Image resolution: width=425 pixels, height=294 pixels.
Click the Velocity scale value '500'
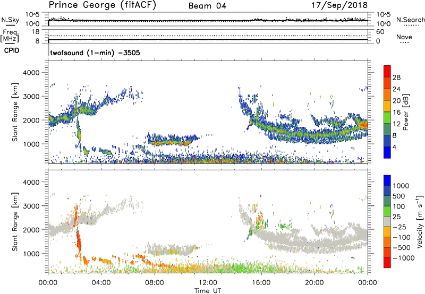pyautogui.click(x=399, y=196)
